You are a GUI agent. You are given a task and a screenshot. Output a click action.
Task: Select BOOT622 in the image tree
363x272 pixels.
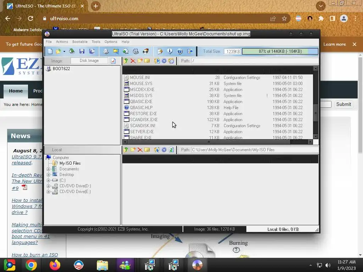tap(61, 68)
